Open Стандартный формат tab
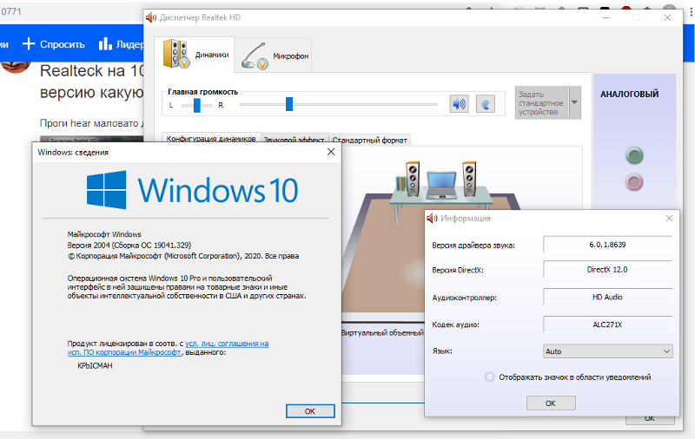The height and width of the screenshot is (439, 695). point(370,140)
